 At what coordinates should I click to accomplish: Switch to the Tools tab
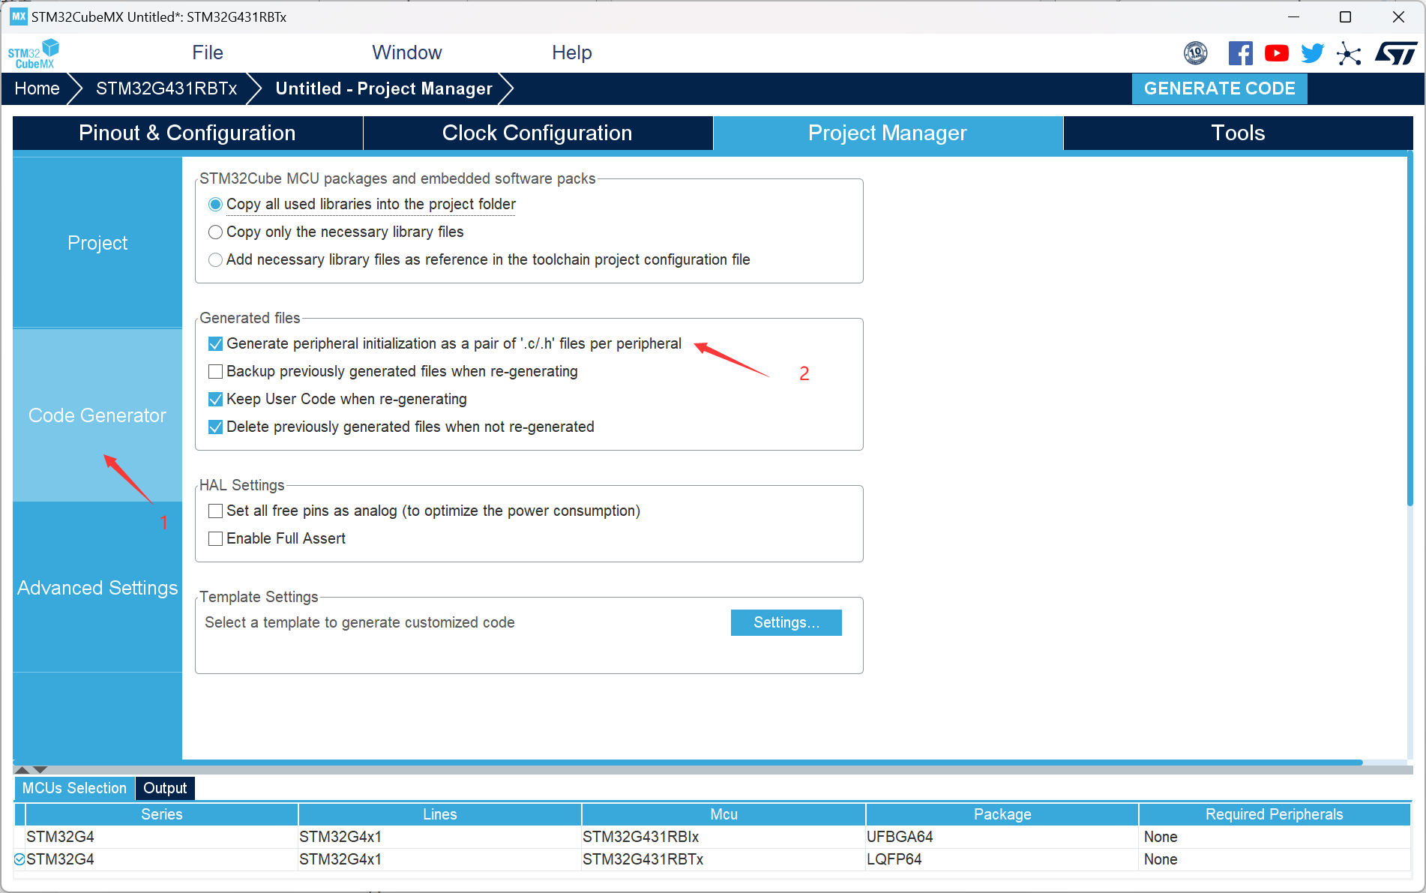pyautogui.click(x=1239, y=133)
